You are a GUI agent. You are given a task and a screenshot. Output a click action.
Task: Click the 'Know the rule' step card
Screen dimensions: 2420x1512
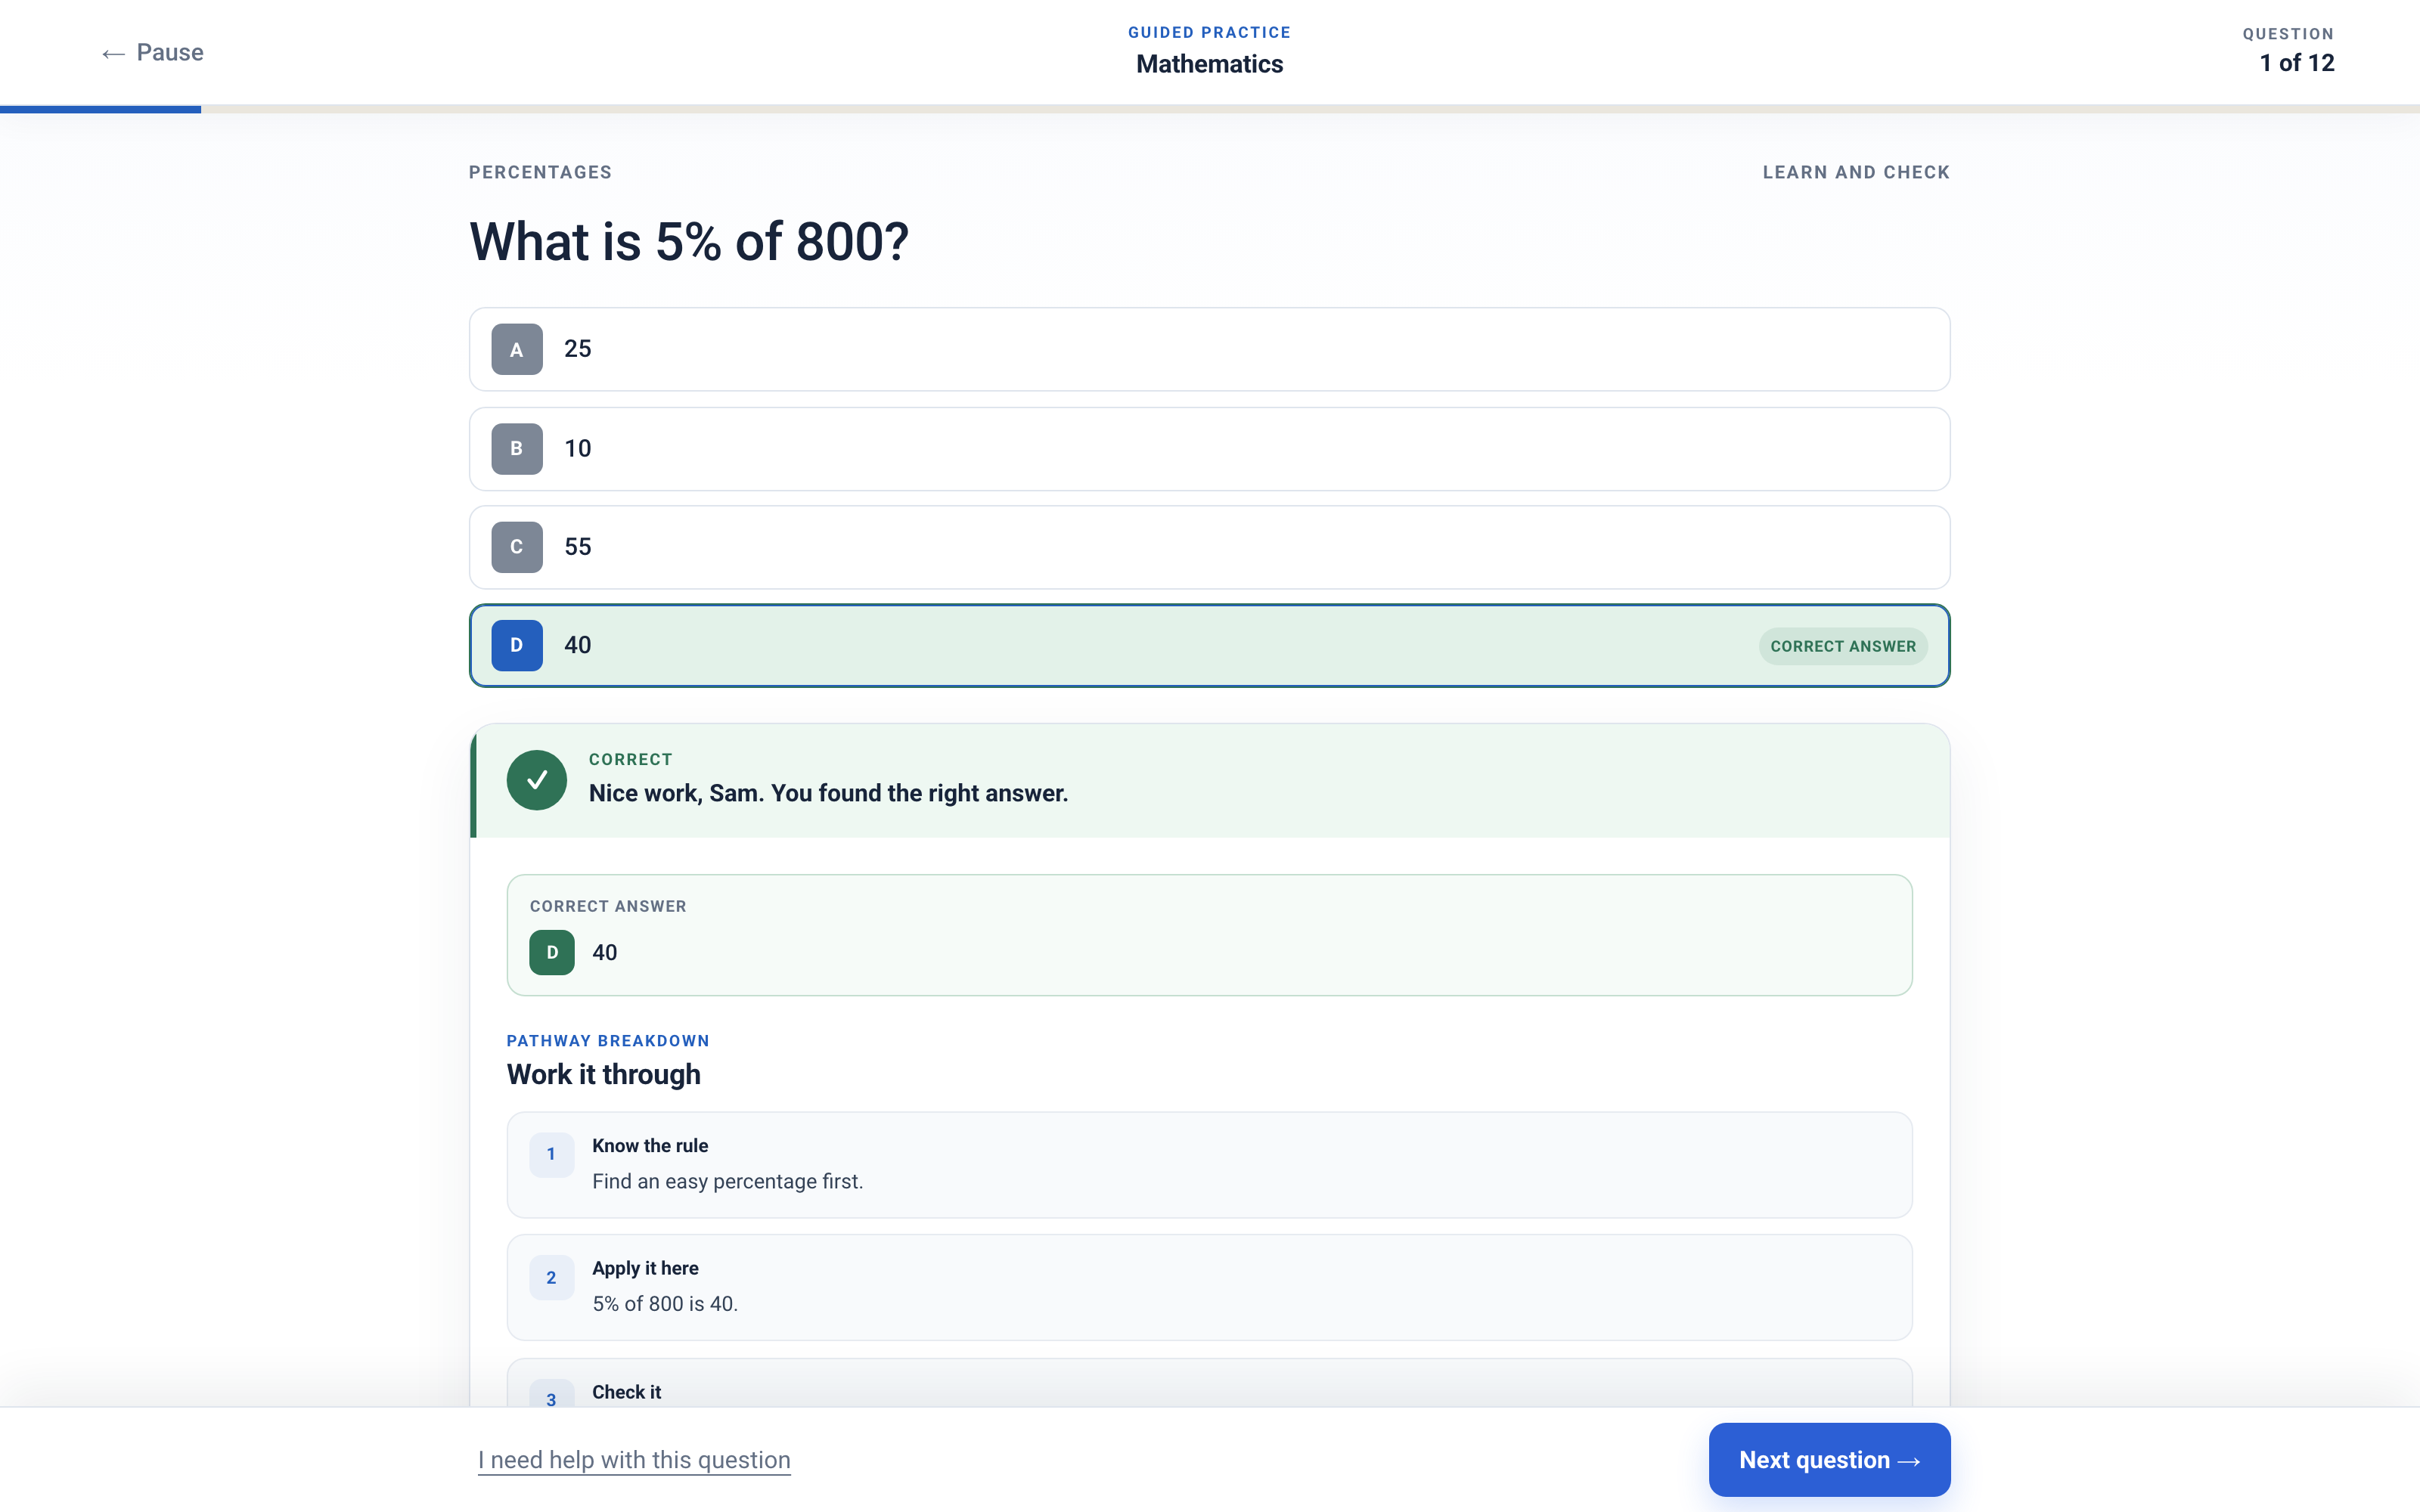click(x=1209, y=1164)
